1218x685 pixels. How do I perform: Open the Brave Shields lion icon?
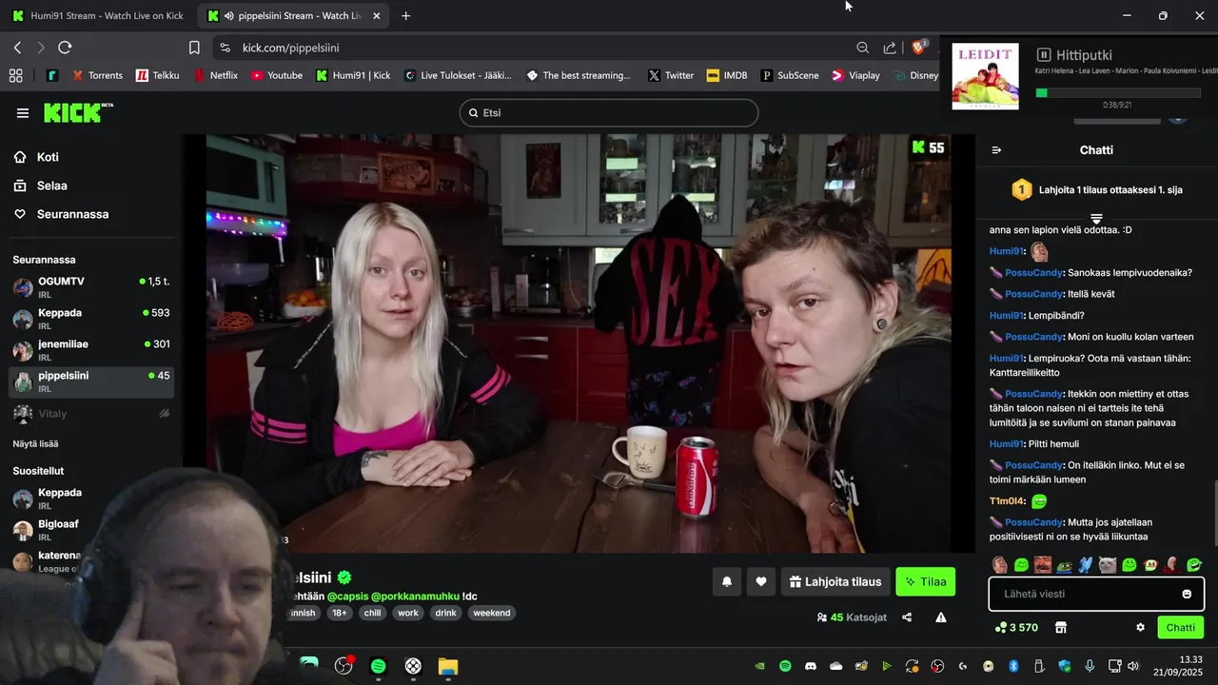point(919,48)
